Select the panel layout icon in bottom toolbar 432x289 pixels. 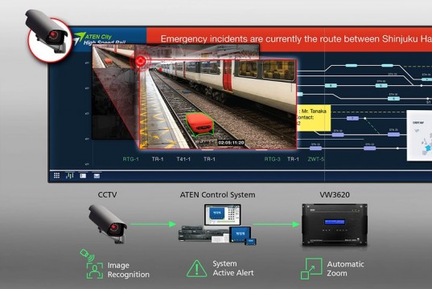coord(83,176)
